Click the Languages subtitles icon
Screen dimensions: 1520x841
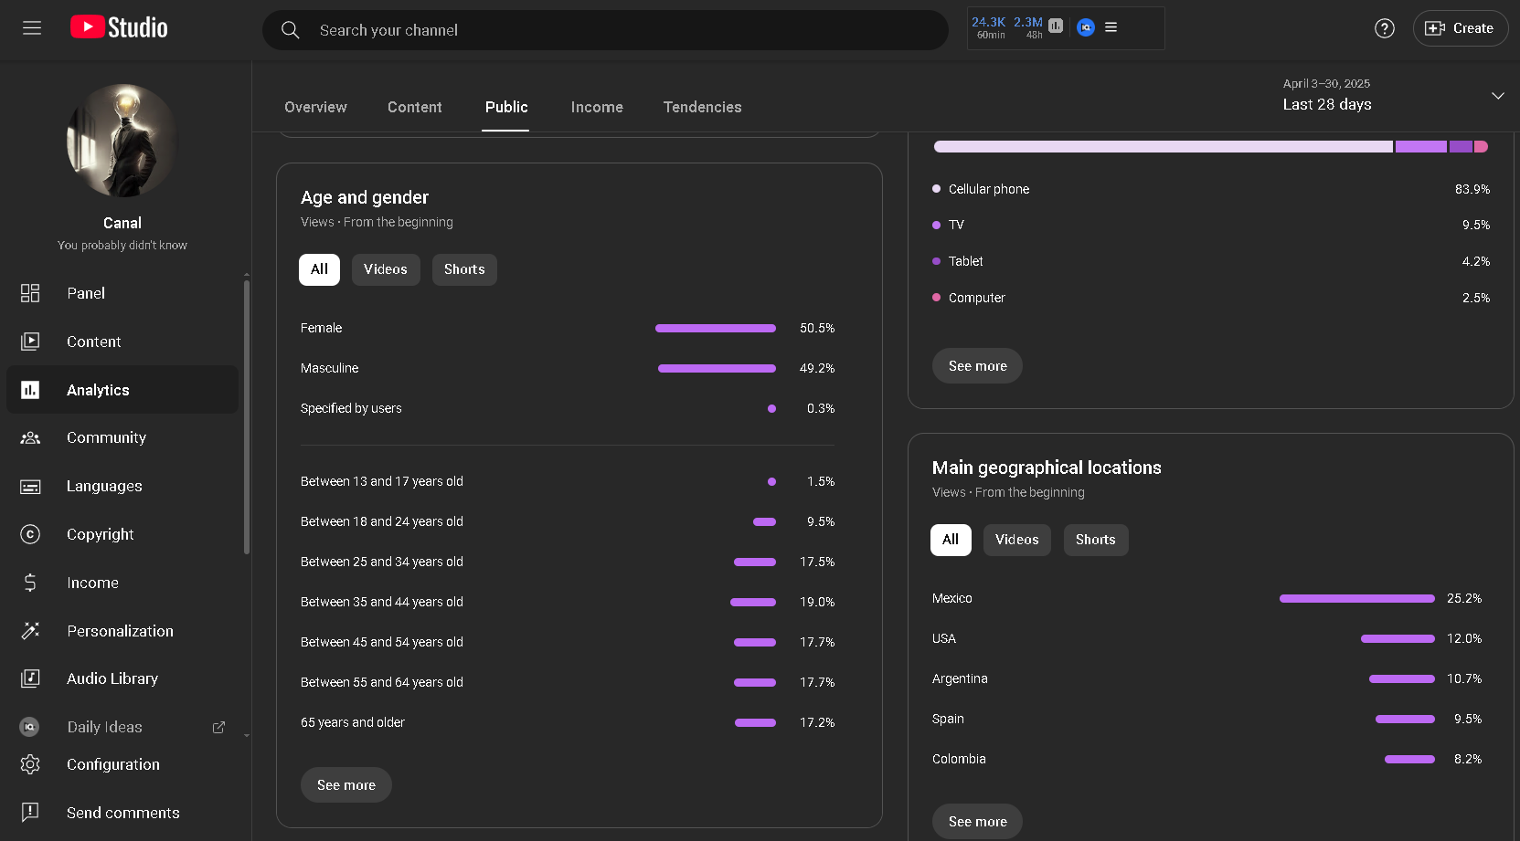coord(30,487)
